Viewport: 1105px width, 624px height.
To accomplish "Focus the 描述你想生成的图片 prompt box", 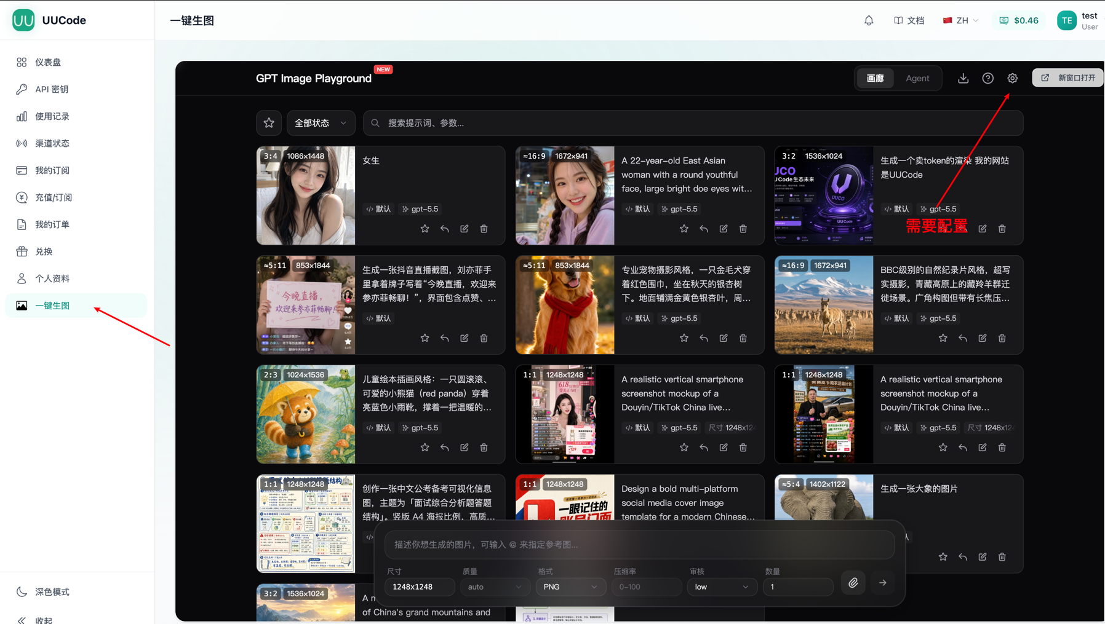I will pyautogui.click(x=639, y=545).
